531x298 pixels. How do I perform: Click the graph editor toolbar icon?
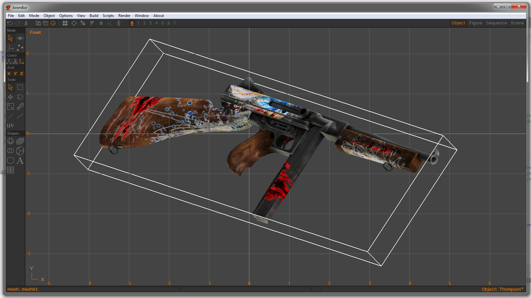coord(110,23)
